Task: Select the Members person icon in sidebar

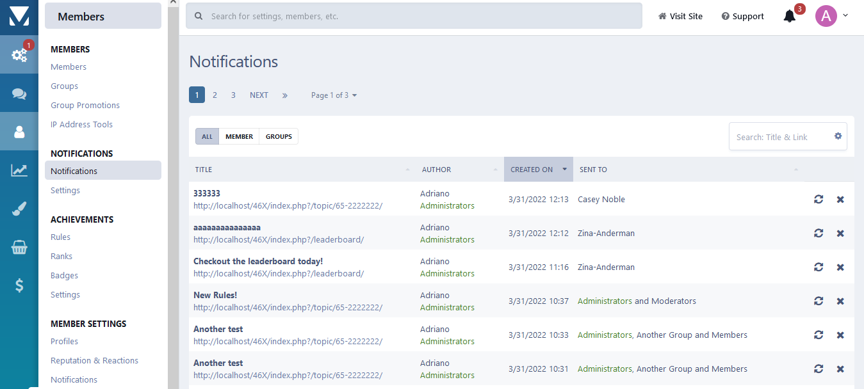Action: pyautogui.click(x=19, y=132)
